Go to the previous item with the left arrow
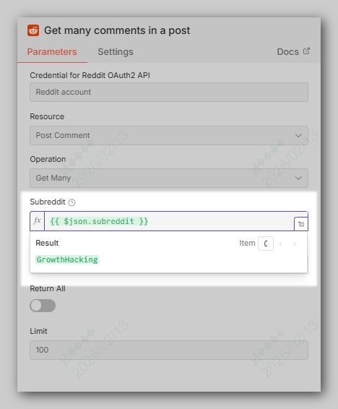 pyautogui.click(x=281, y=244)
